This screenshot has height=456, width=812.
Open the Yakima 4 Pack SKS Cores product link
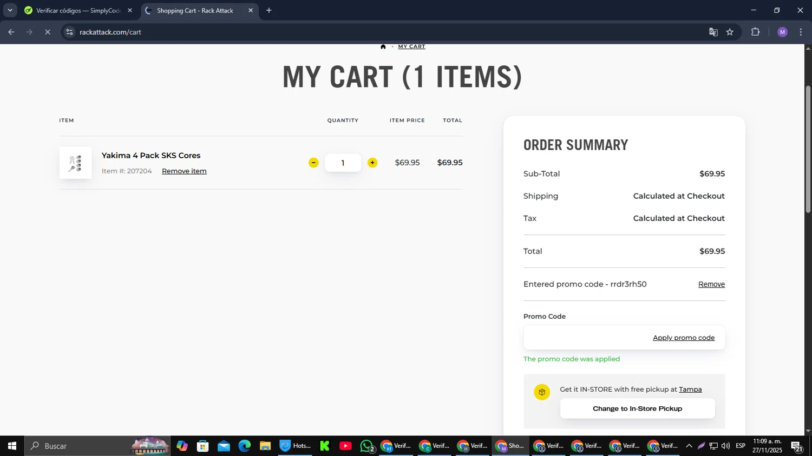point(151,156)
